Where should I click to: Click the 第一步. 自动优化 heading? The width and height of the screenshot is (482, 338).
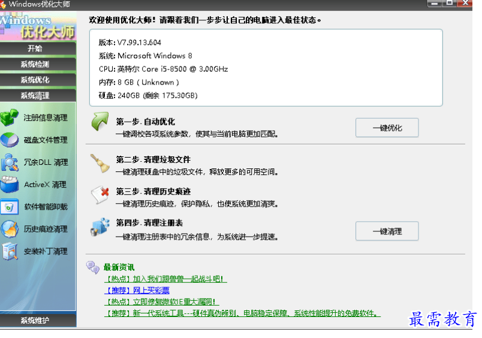[145, 122]
